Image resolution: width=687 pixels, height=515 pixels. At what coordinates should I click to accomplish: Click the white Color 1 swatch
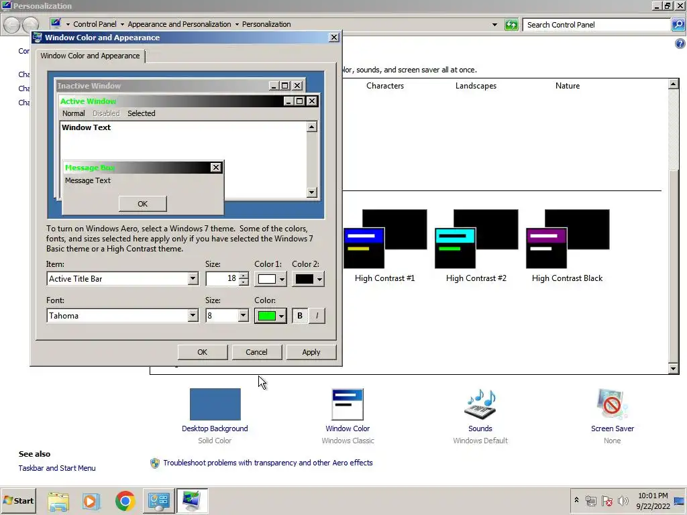[267, 279]
